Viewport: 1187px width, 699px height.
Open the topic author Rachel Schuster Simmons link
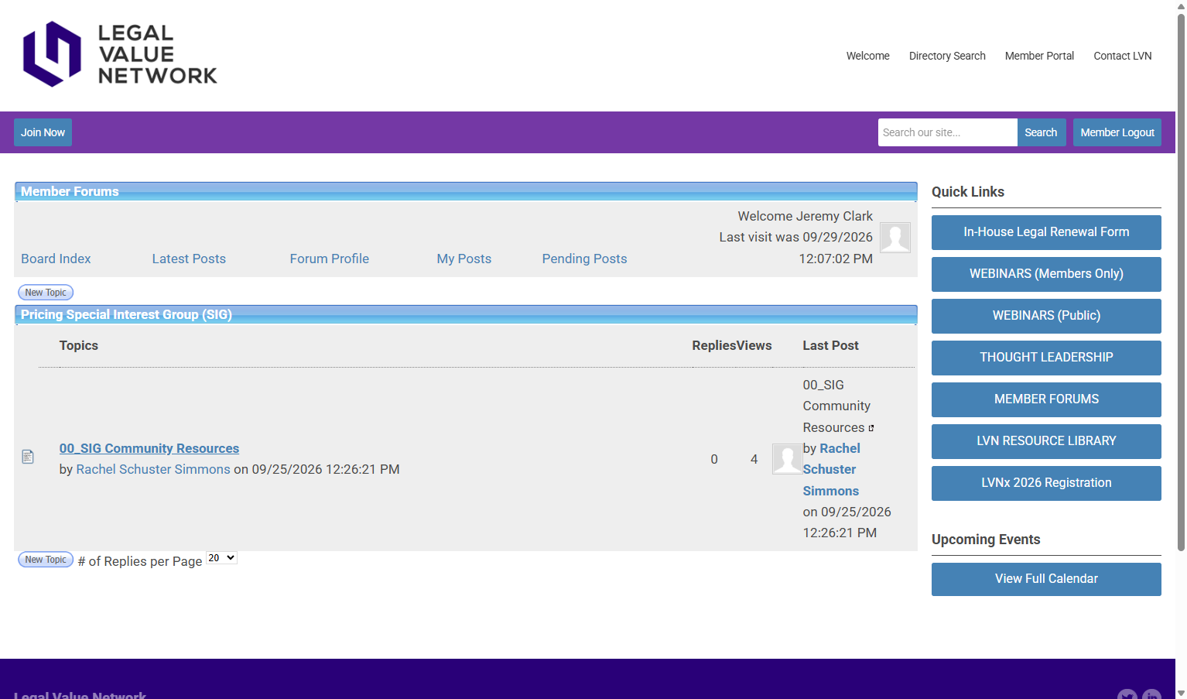153,469
